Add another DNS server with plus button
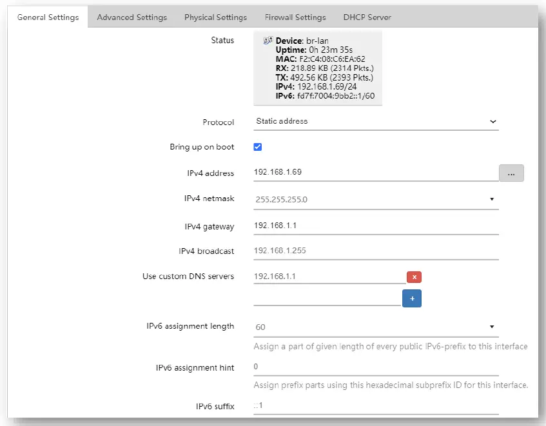Viewport: 546px width, 426px height. pyautogui.click(x=411, y=298)
